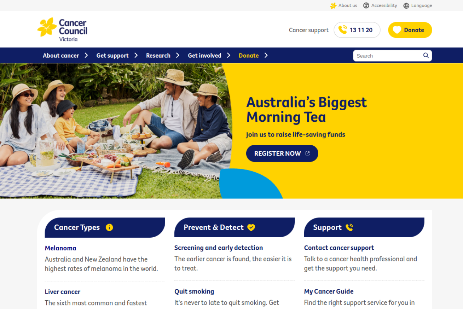Open the Get involved nav item
The height and width of the screenshot is (309, 463).
click(204, 55)
